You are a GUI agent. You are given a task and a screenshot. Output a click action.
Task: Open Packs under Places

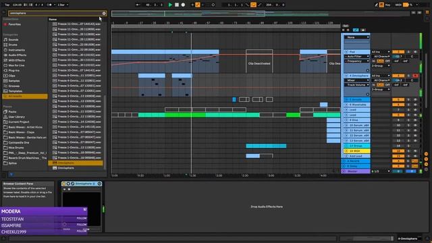pos(12,111)
